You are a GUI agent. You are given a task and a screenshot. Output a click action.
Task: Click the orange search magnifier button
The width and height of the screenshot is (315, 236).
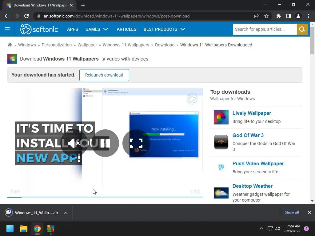302,29
